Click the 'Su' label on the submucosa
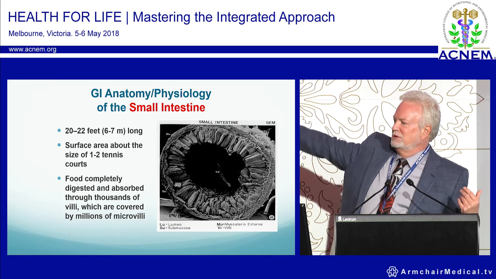The height and width of the screenshot is (279, 496). tap(164, 191)
